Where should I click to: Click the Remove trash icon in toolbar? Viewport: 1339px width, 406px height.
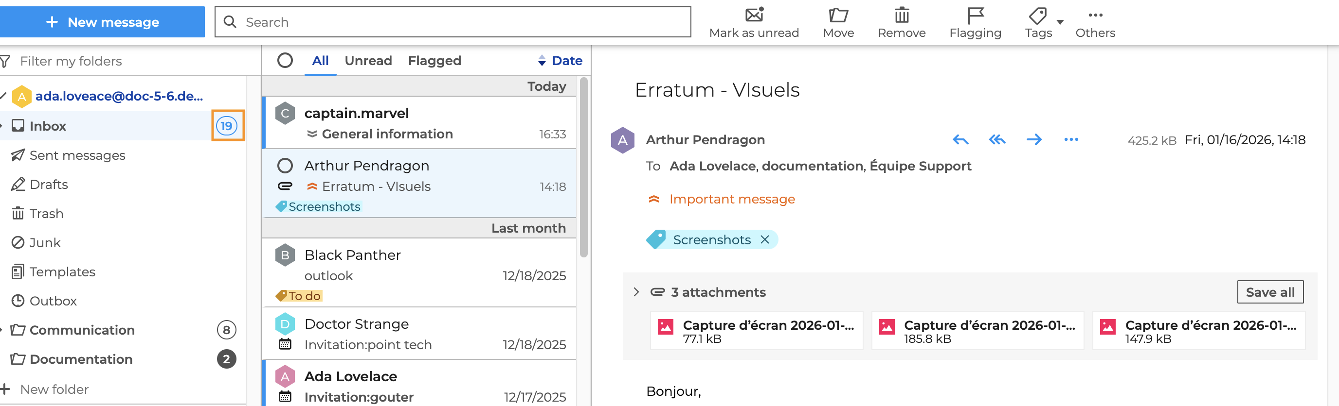coord(901,15)
